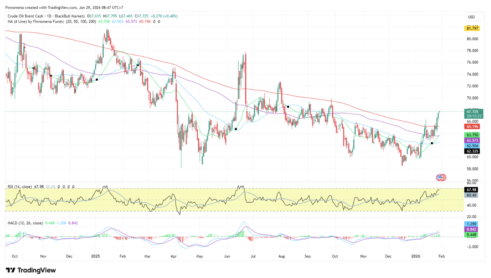Open the USD currency selector
This screenshot has height=278, width=491.
471,17
